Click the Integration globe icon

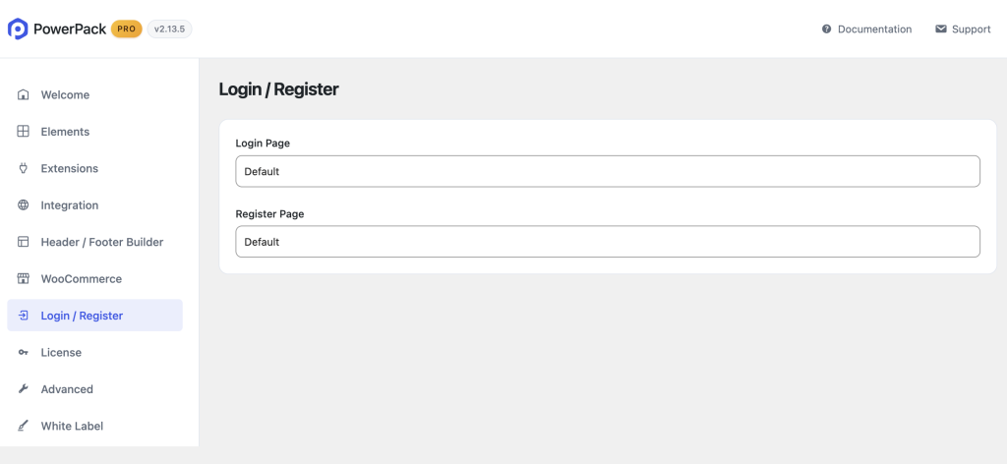(24, 205)
